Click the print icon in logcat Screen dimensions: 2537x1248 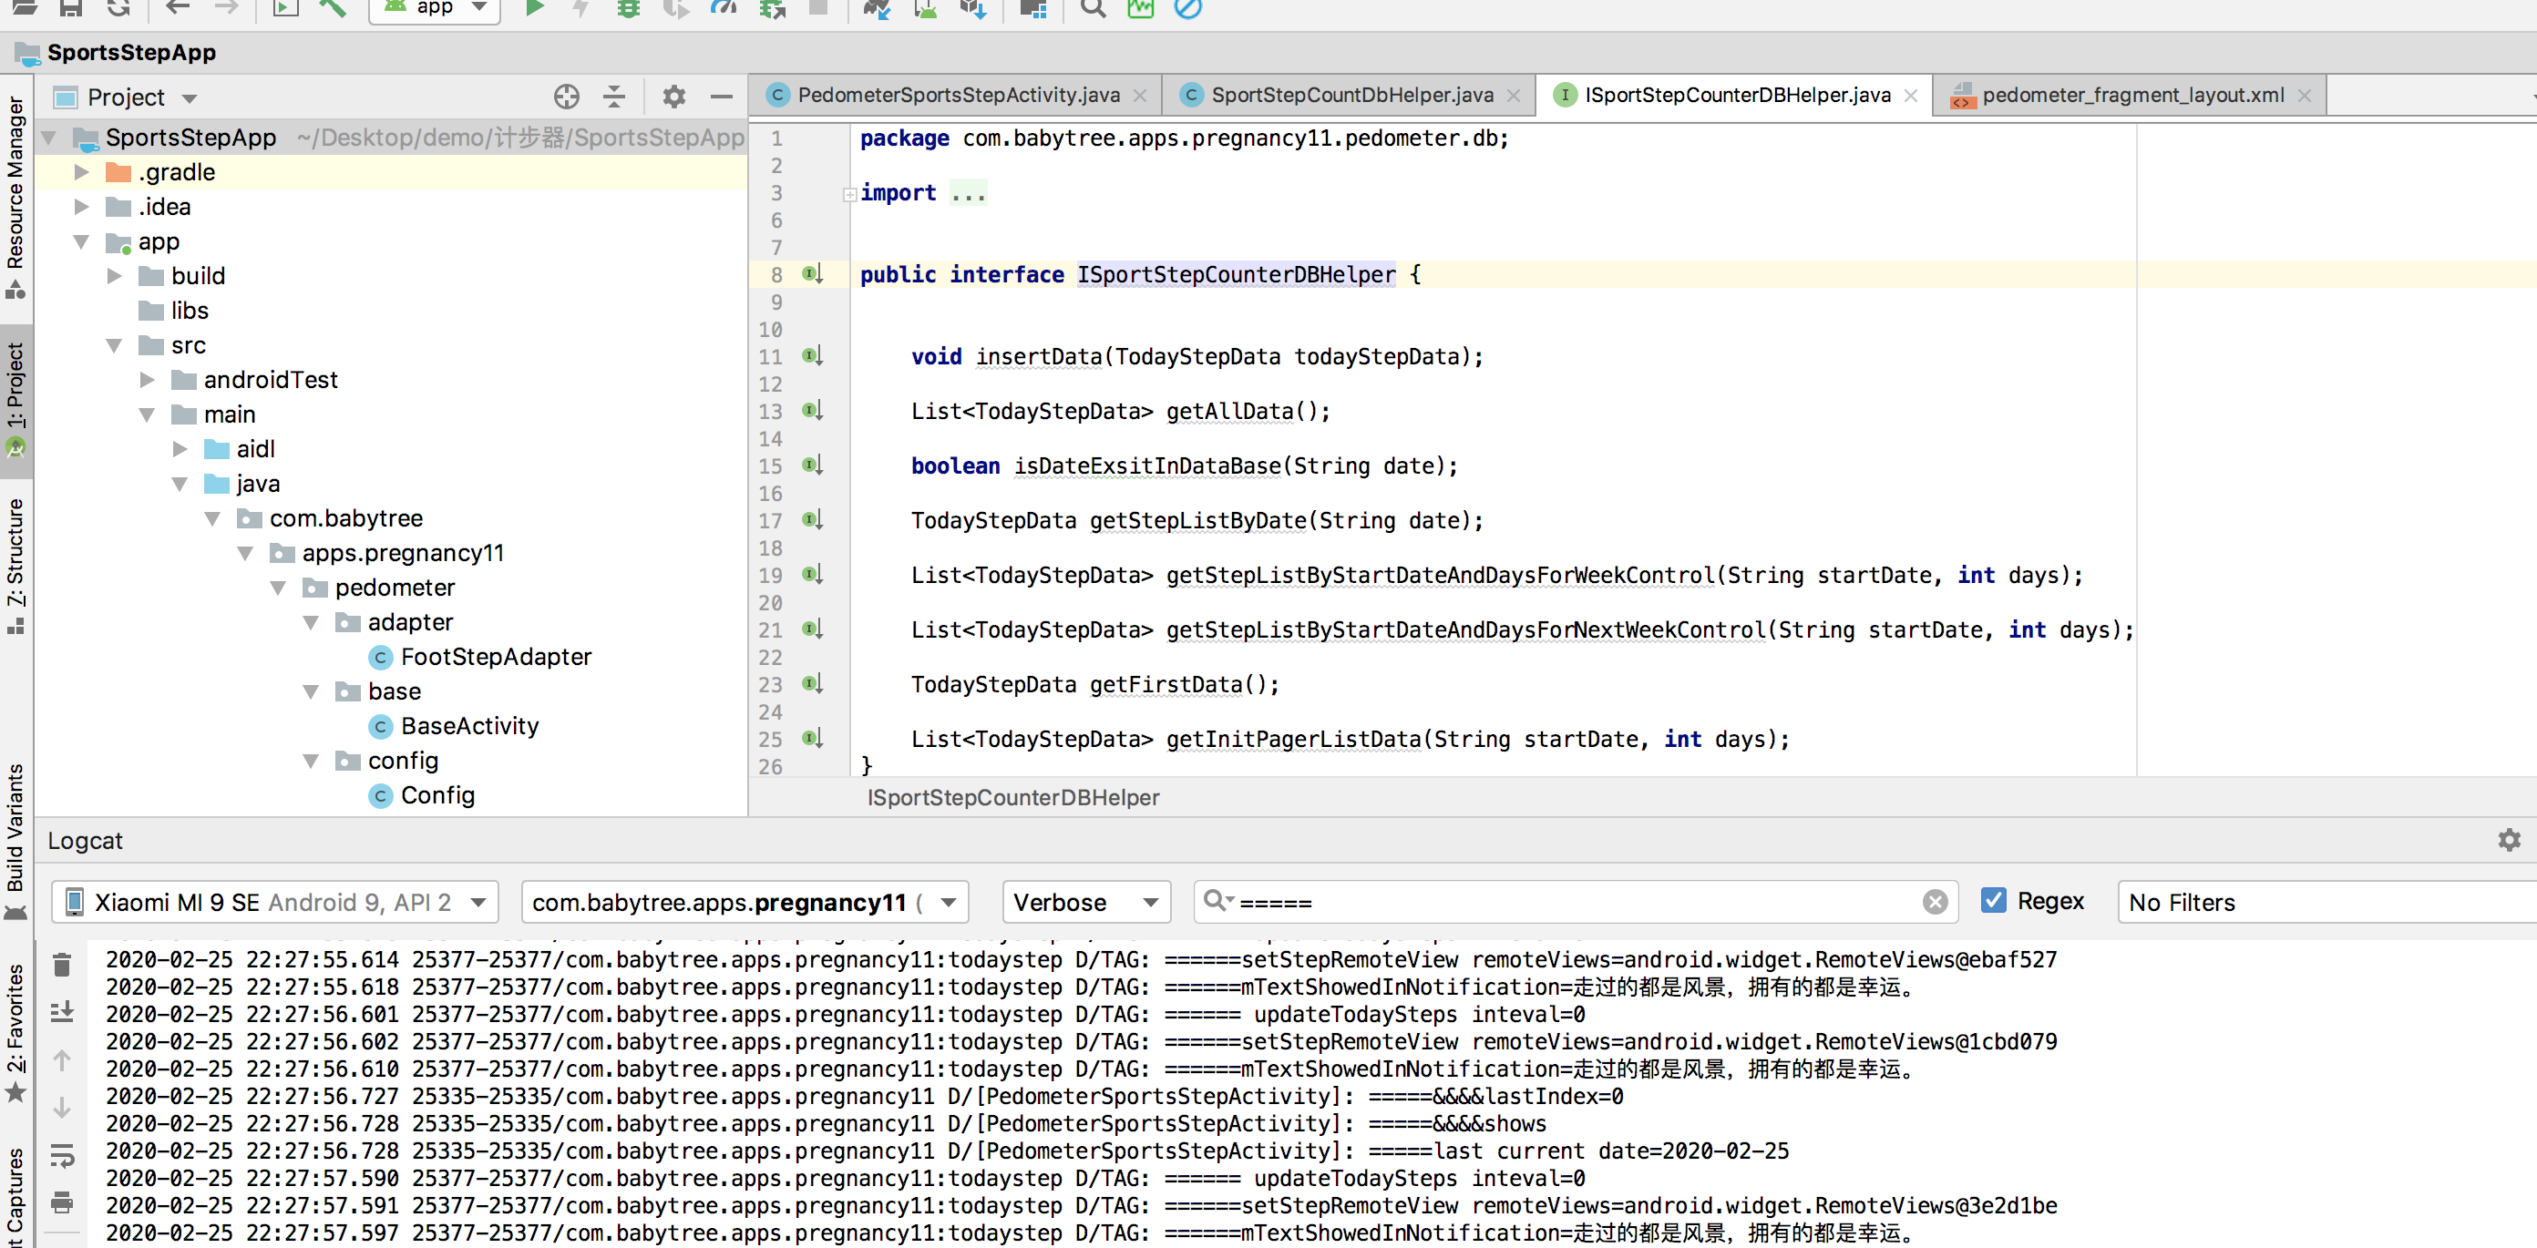pyautogui.click(x=62, y=1202)
